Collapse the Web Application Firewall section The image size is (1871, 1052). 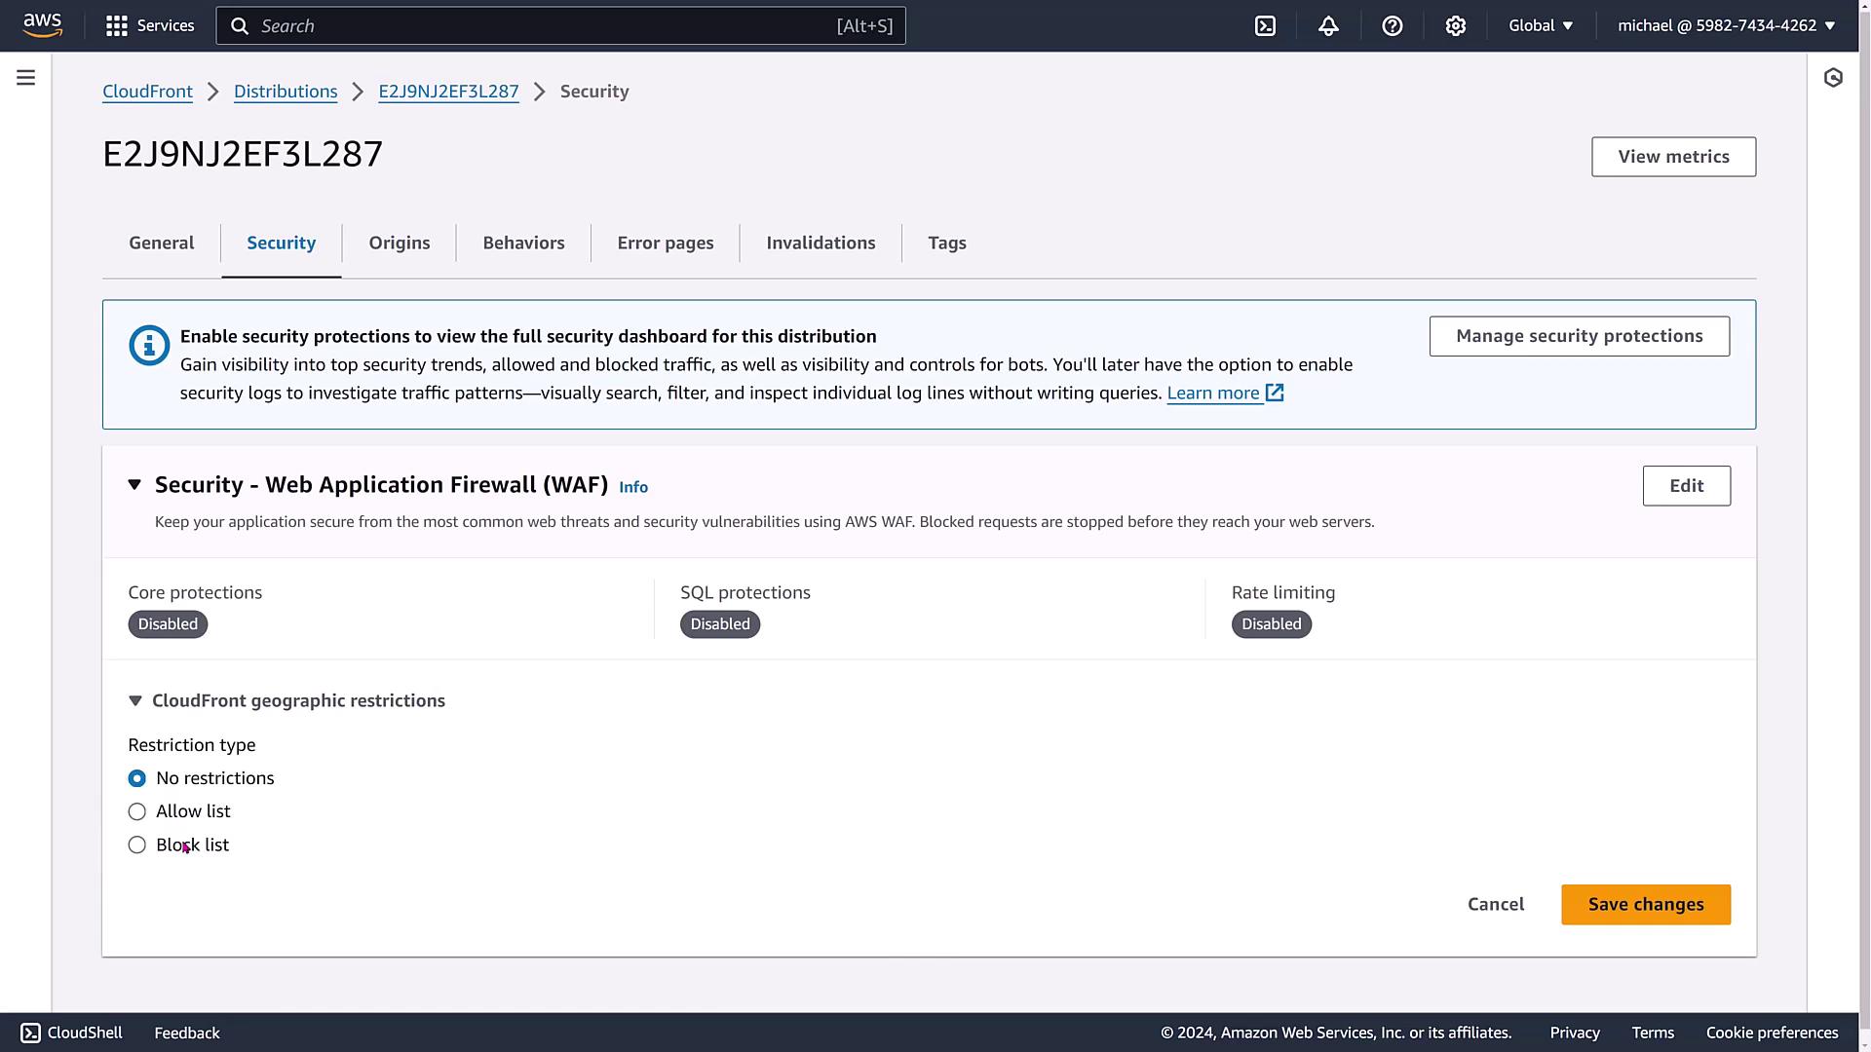134,485
